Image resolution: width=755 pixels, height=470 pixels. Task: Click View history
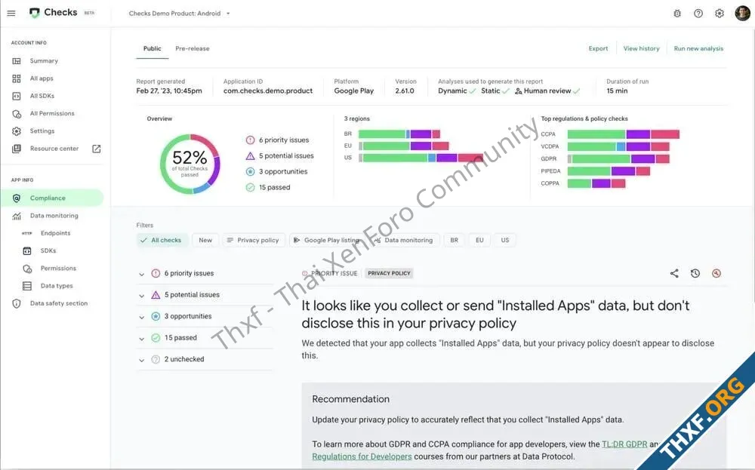point(641,48)
